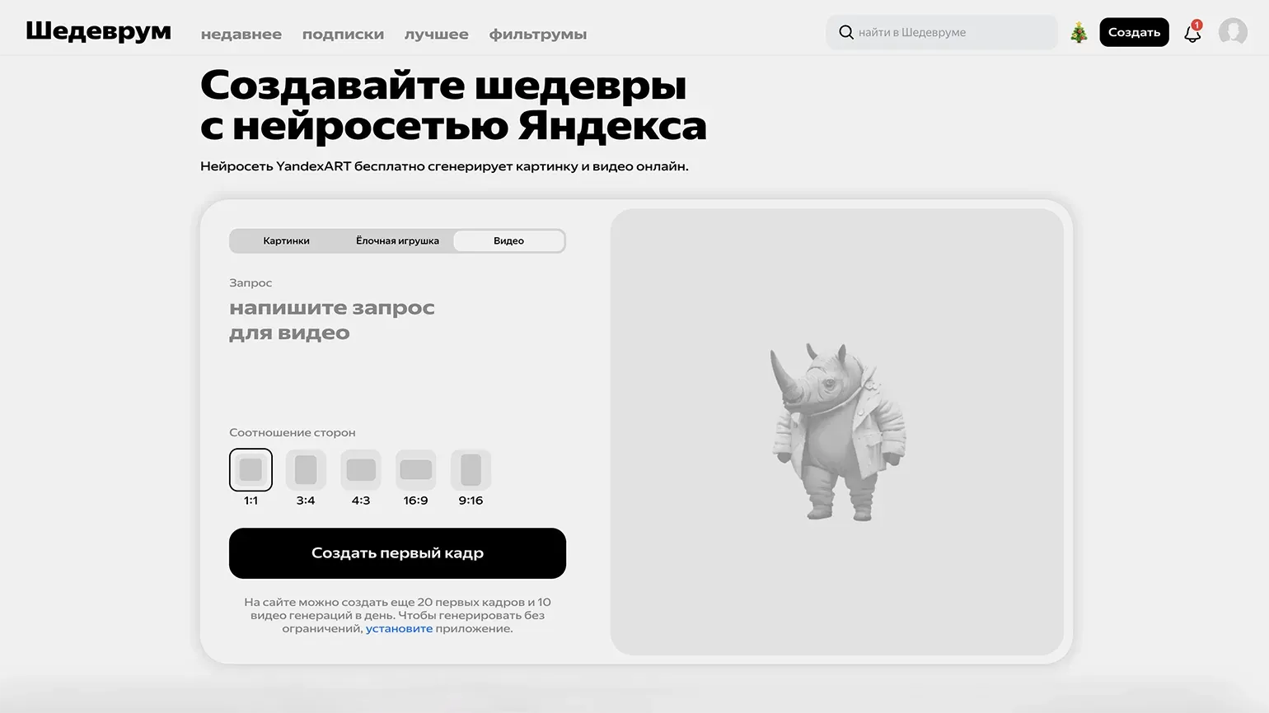Viewport: 1269px width, 713px height.
Task: Click the rhino preview image
Action: click(x=837, y=431)
